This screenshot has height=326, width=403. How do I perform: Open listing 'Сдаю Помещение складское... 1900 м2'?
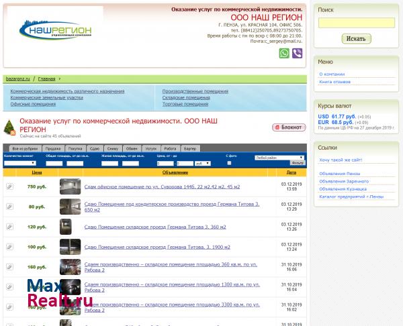pyautogui.click(x=157, y=248)
